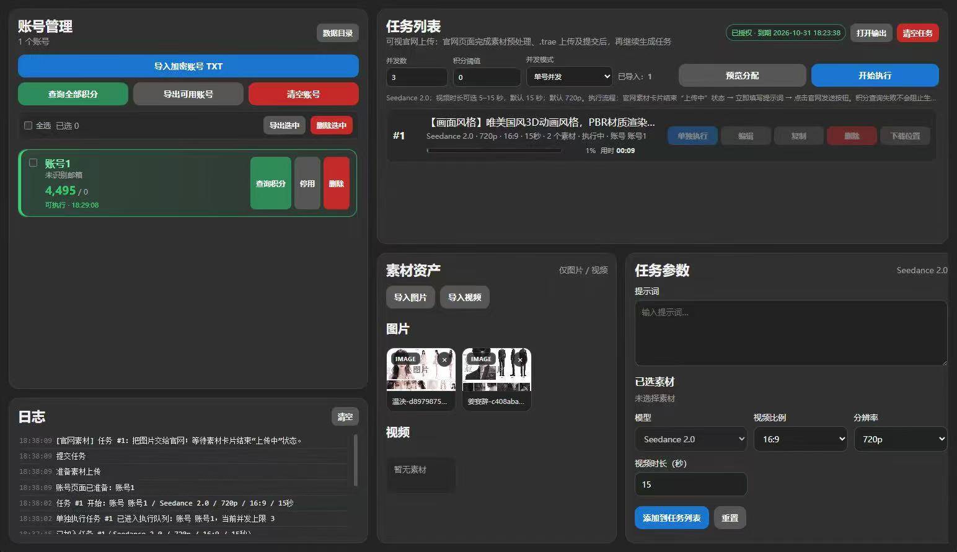The width and height of the screenshot is (957, 552).
Task: Click the green 查询全部积分 button
Action: point(73,94)
